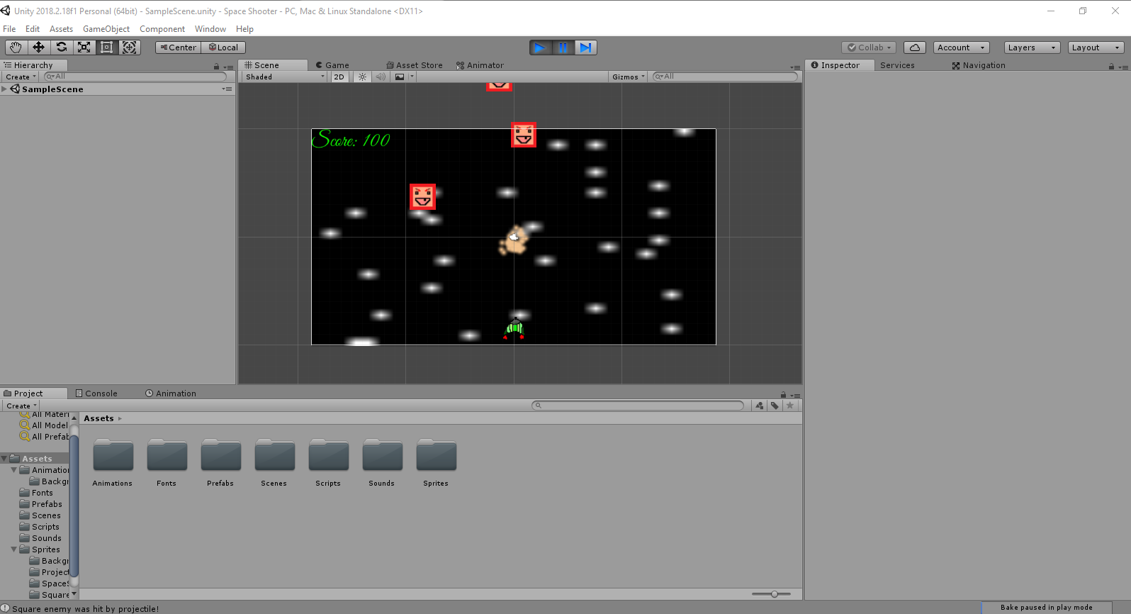1131x614 pixels.
Task: Switch to the Animation tab
Action: (171, 393)
